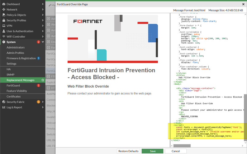Click the 'Message Size: 4.0 kB/32.8 kB' text
247x154 pixels.
click(x=226, y=10)
